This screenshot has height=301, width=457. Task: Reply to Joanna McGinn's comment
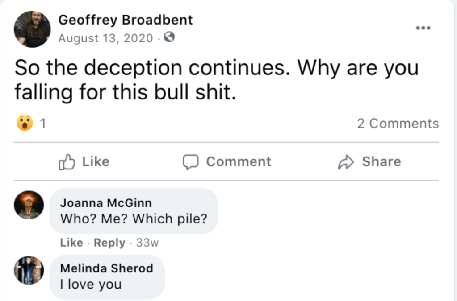(109, 243)
